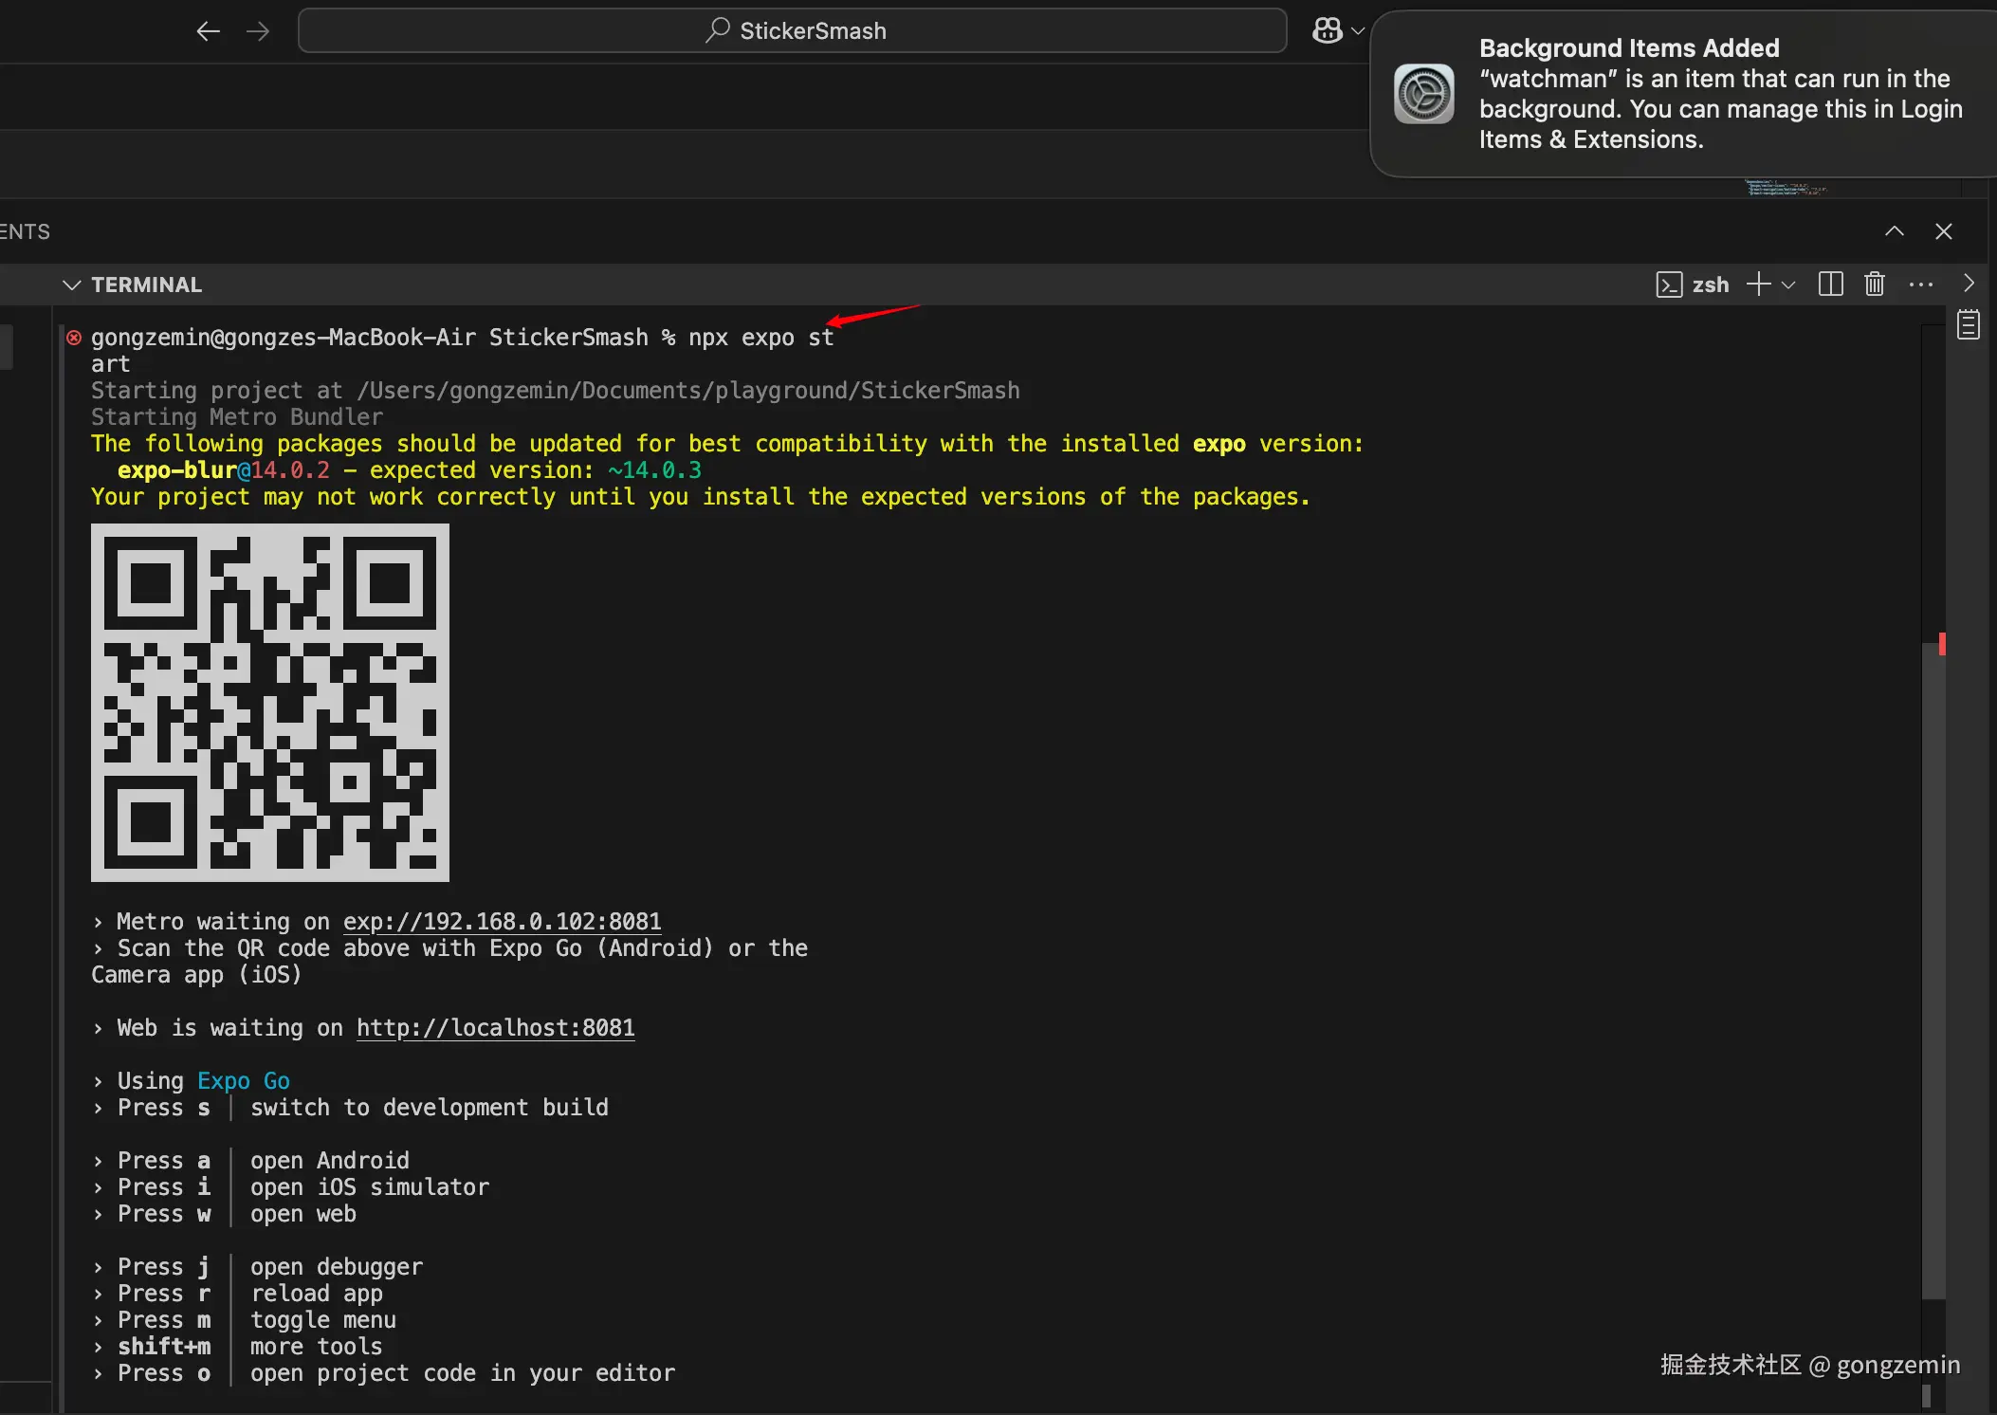1997x1415 pixels.
Task: Kill terminal with trash icon
Action: coord(1875,285)
